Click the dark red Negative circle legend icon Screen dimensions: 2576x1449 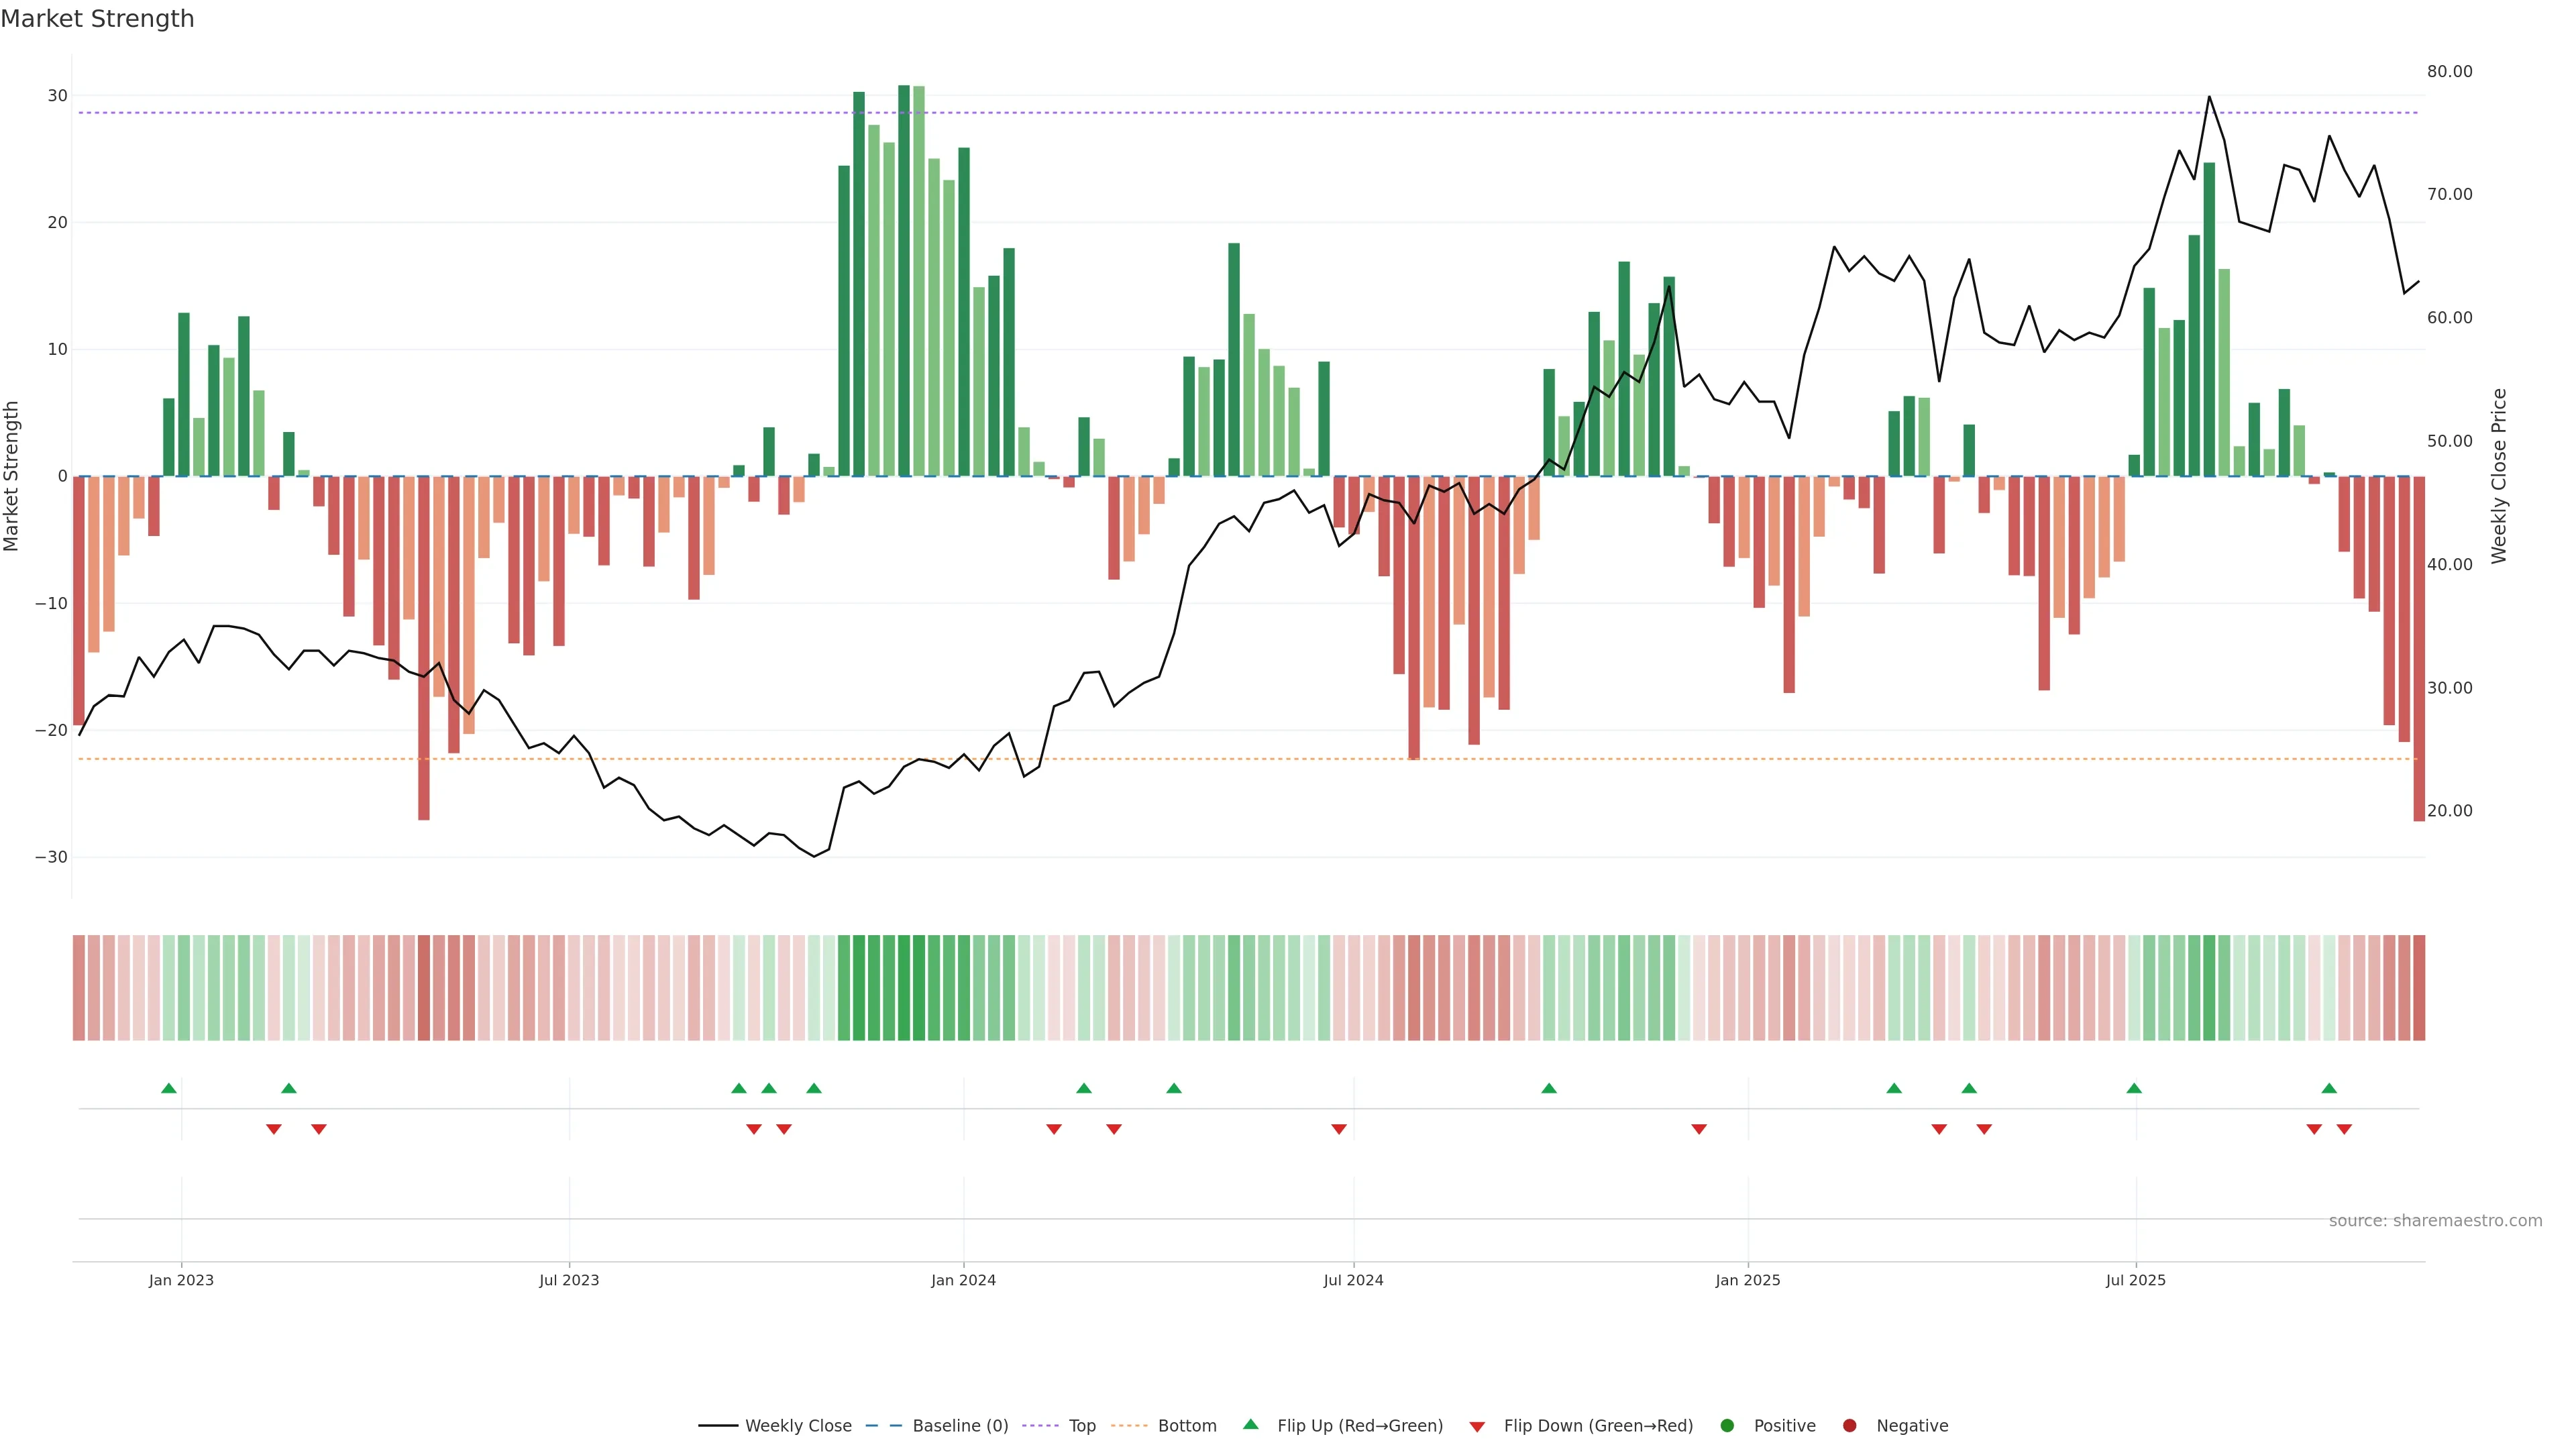[1849, 1425]
